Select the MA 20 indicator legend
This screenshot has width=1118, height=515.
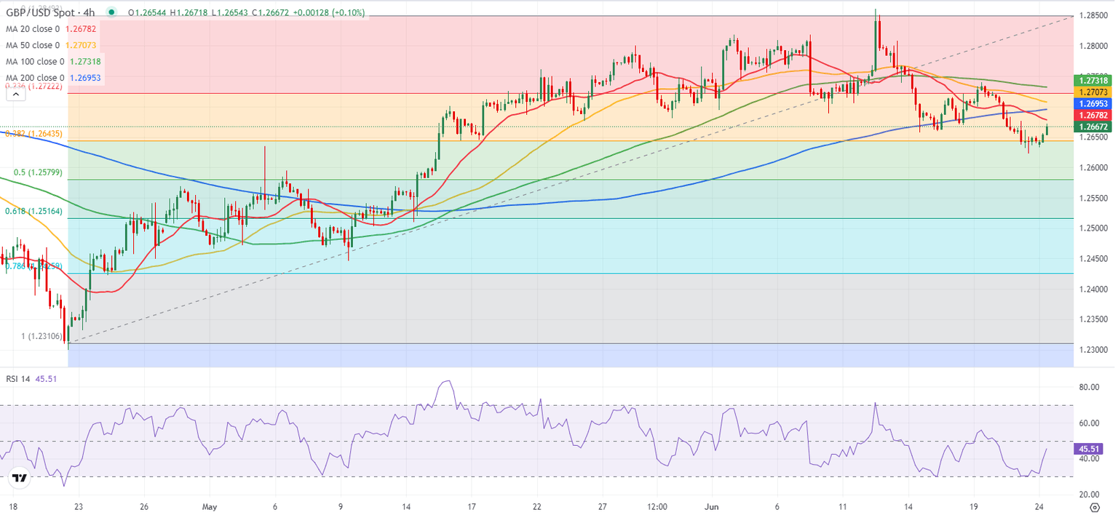33,28
